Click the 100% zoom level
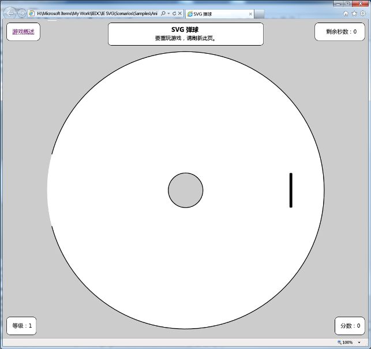 tap(347, 343)
